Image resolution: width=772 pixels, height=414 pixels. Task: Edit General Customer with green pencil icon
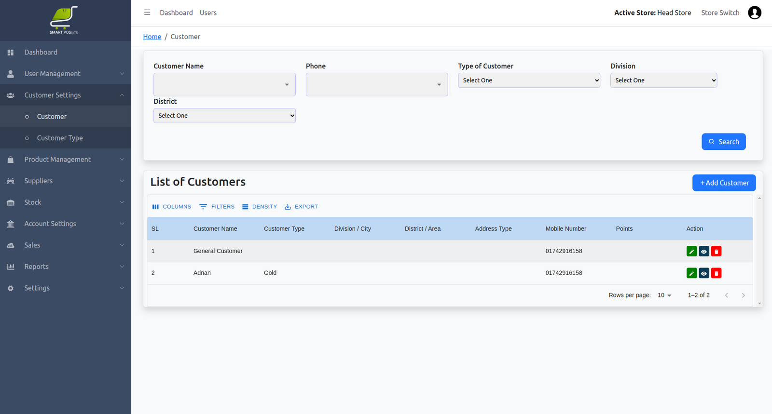691,251
